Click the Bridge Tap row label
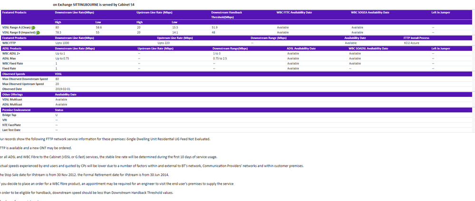The width and height of the screenshot is (475, 201). (9, 115)
